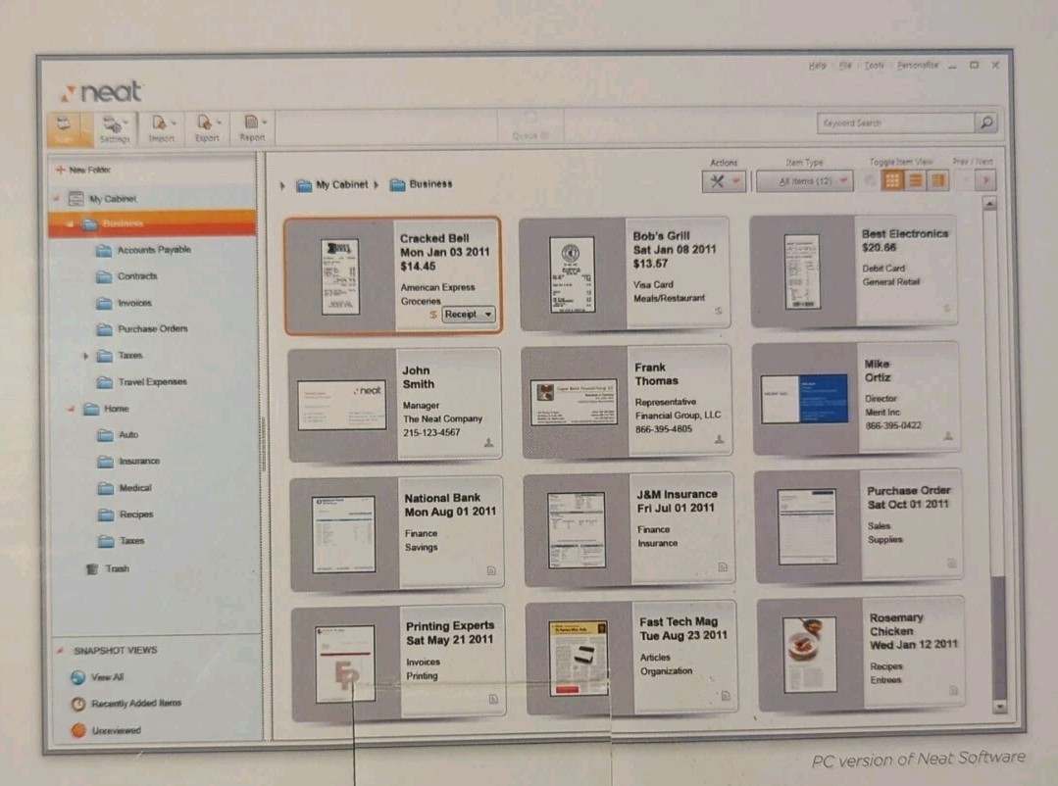This screenshot has height=786, width=1058.
Task: Open the All Items (12) type dropdown
Action: [805, 180]
